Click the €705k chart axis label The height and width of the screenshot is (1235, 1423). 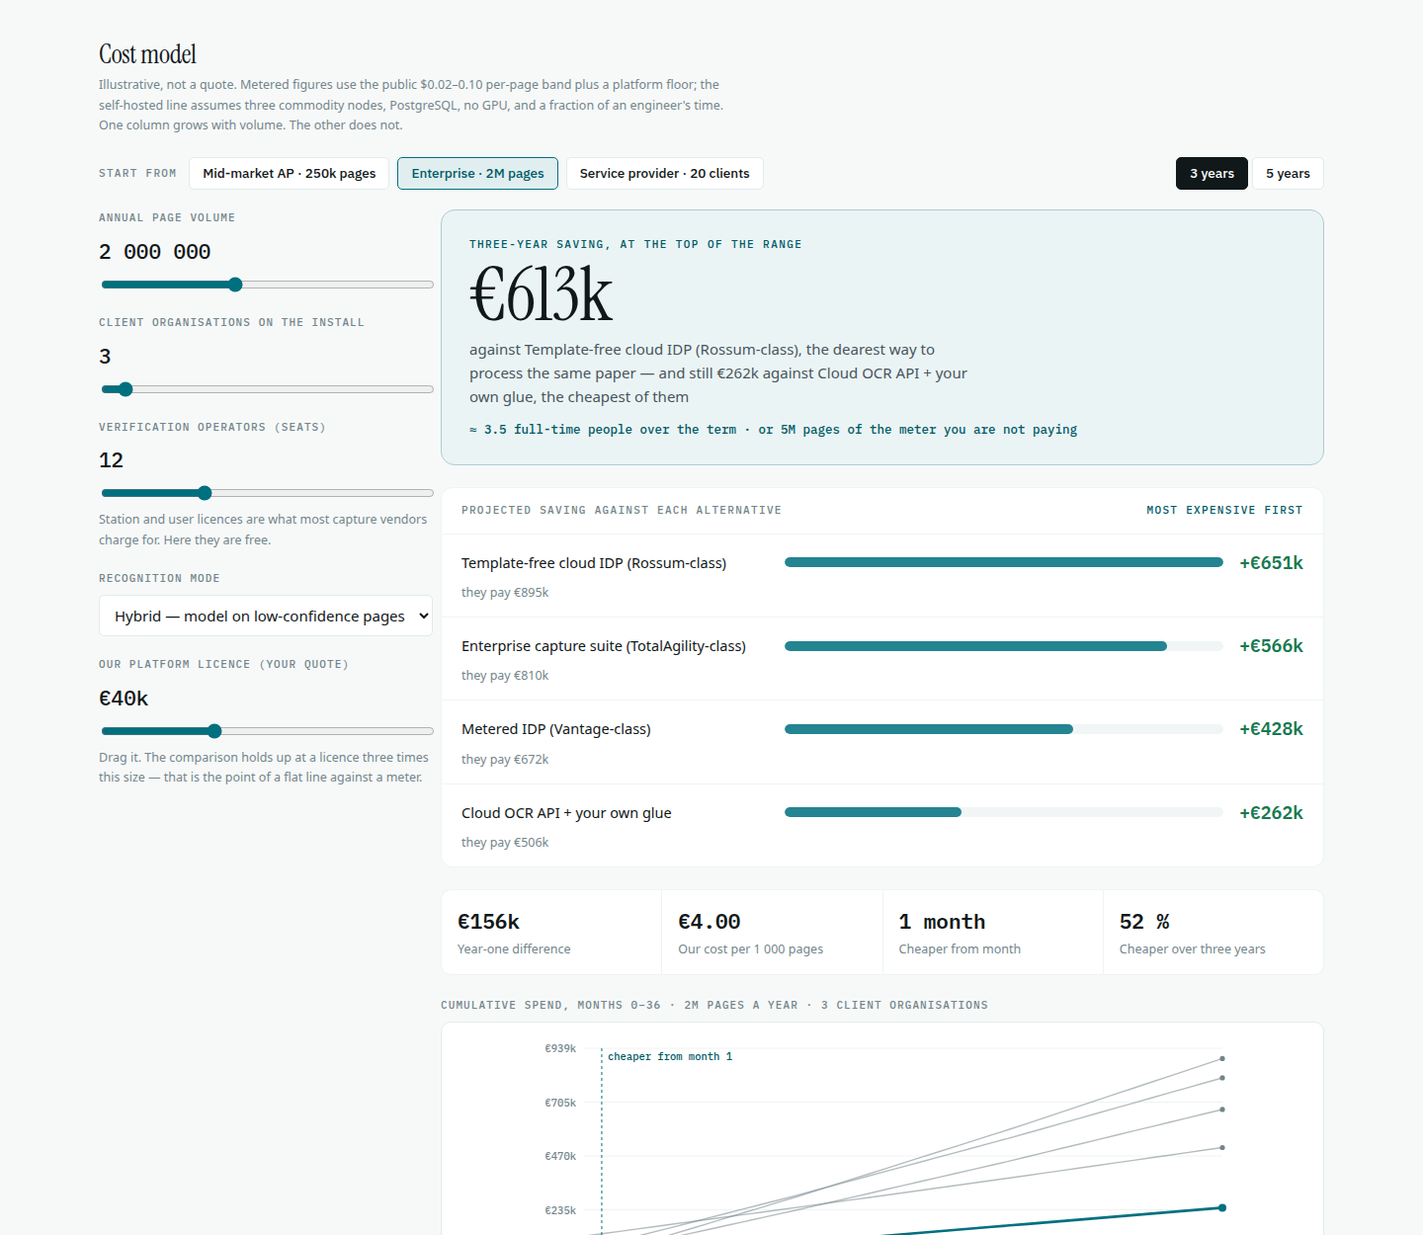pos(560,1103)
